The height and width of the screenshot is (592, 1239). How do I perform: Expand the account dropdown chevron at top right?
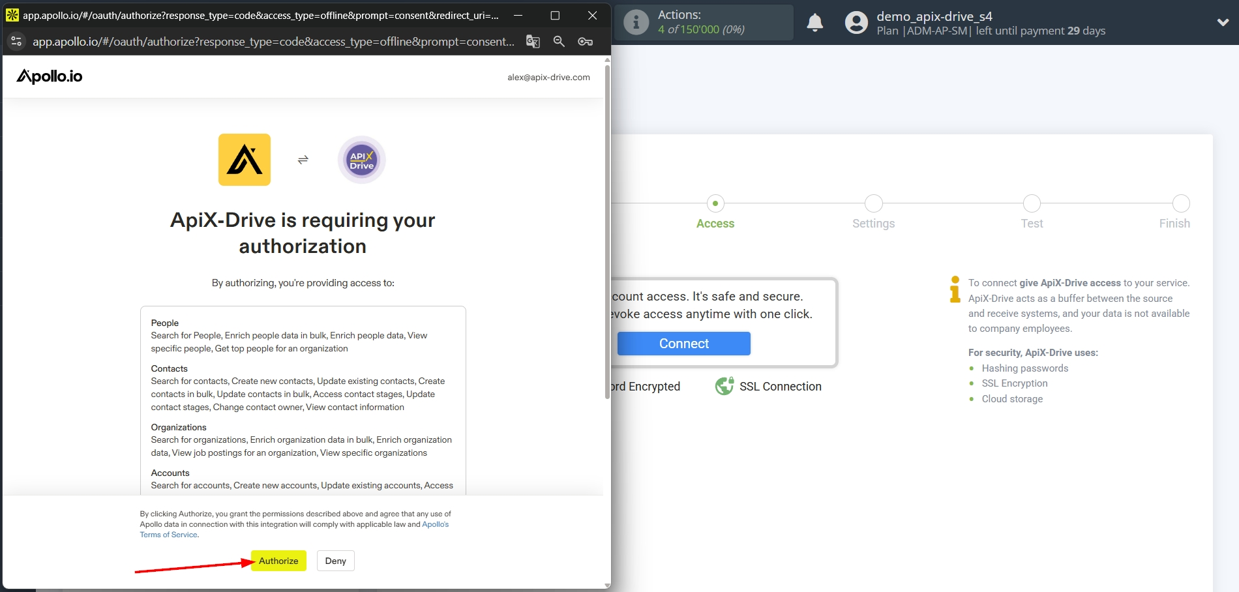click(1223, 22)
